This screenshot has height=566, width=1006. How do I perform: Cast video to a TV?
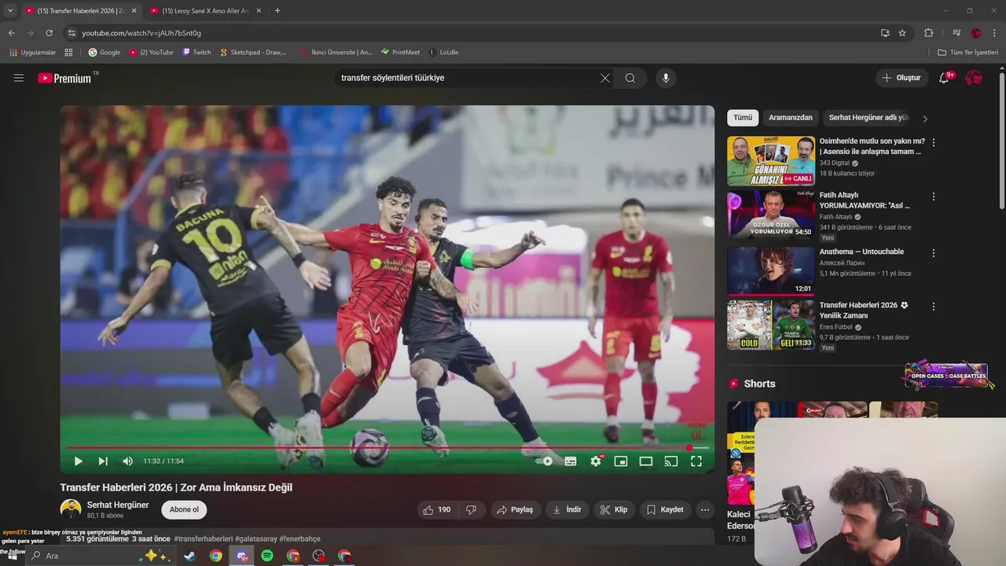pyautogui.click(x=671, y=461)
